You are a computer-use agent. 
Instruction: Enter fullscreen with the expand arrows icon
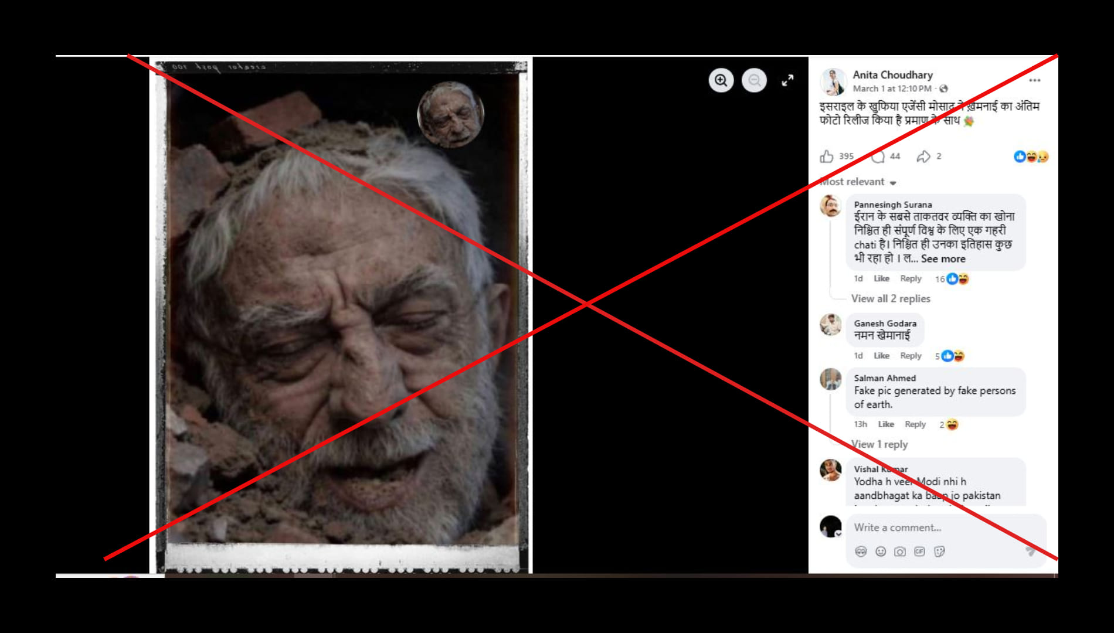pyautogui.click(x=787, y=80)
